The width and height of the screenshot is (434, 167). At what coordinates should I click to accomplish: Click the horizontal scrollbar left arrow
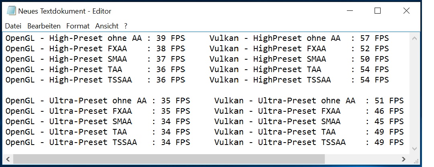click(x=8, y=159)
